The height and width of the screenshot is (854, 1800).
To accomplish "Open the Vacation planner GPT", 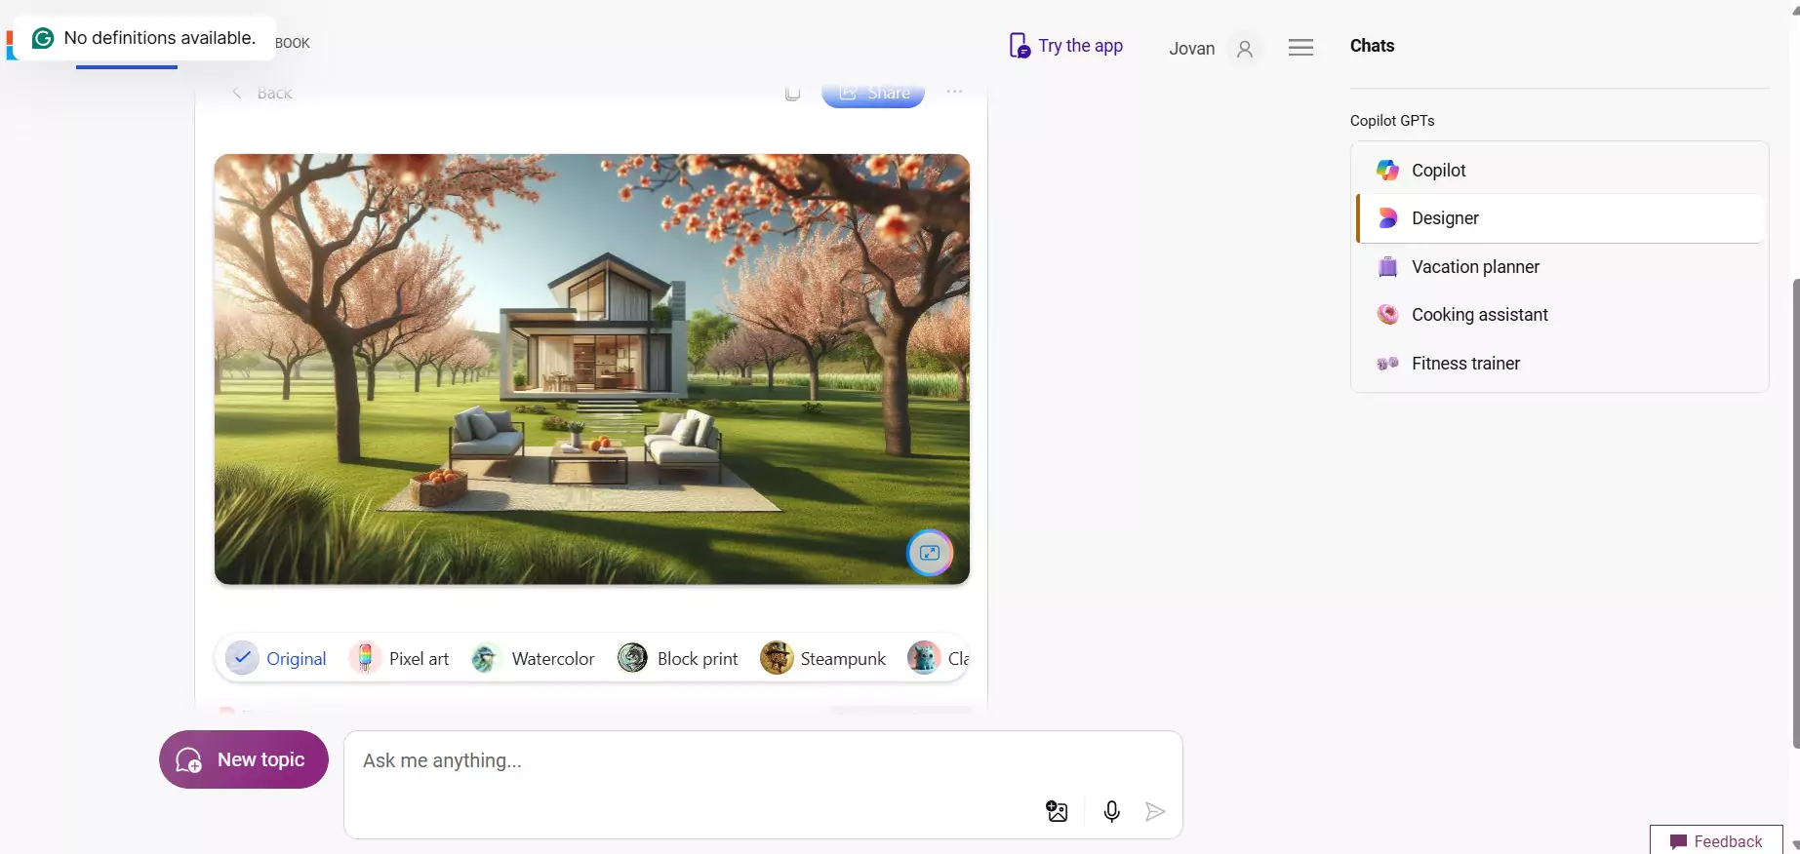I will 1559,266.
